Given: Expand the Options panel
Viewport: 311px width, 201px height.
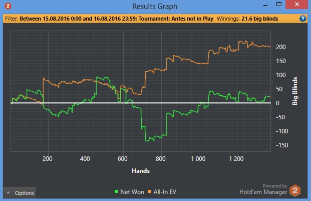Looking at the screenshot, I should pos(20,193).
